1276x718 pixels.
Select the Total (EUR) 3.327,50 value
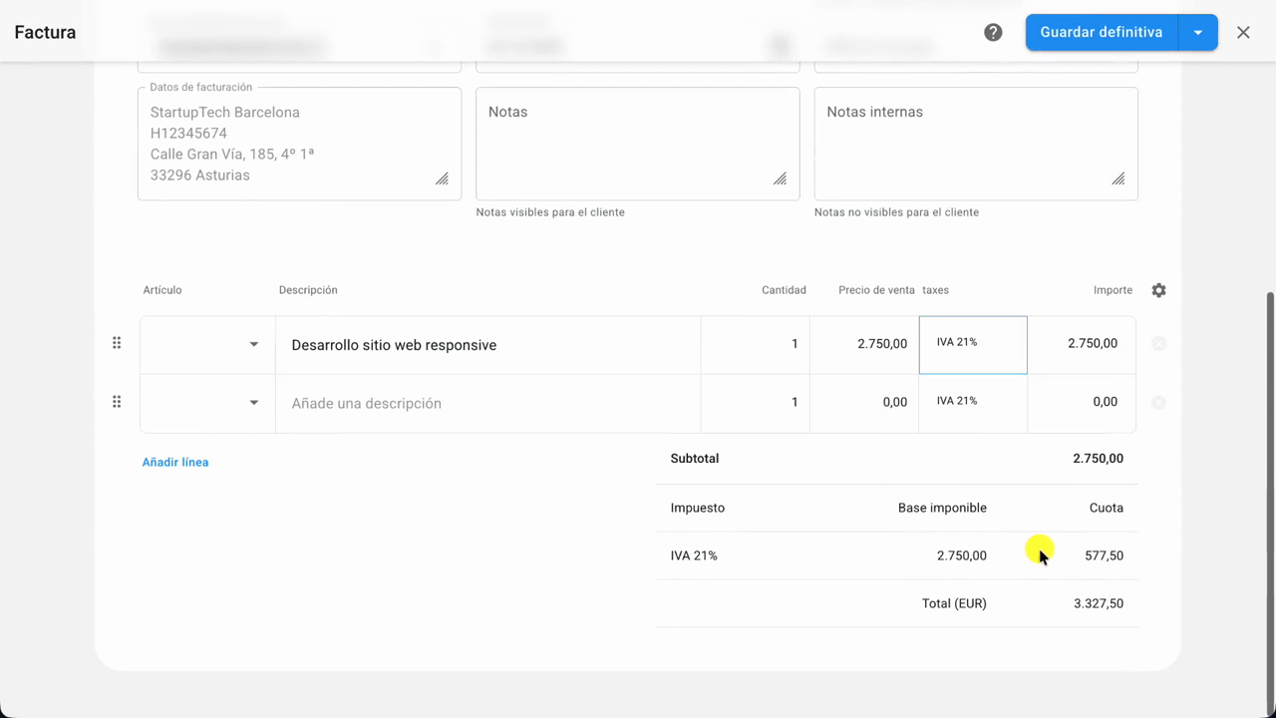click(1099, 603)
